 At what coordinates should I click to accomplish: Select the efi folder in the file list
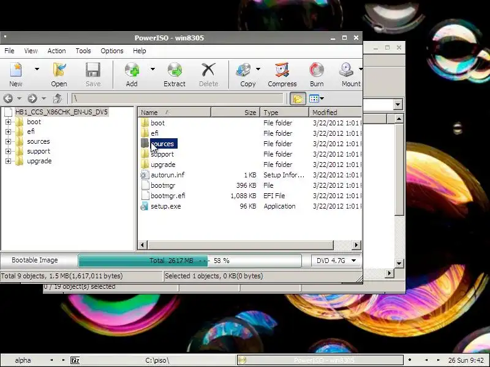click(x=154, y=133)
